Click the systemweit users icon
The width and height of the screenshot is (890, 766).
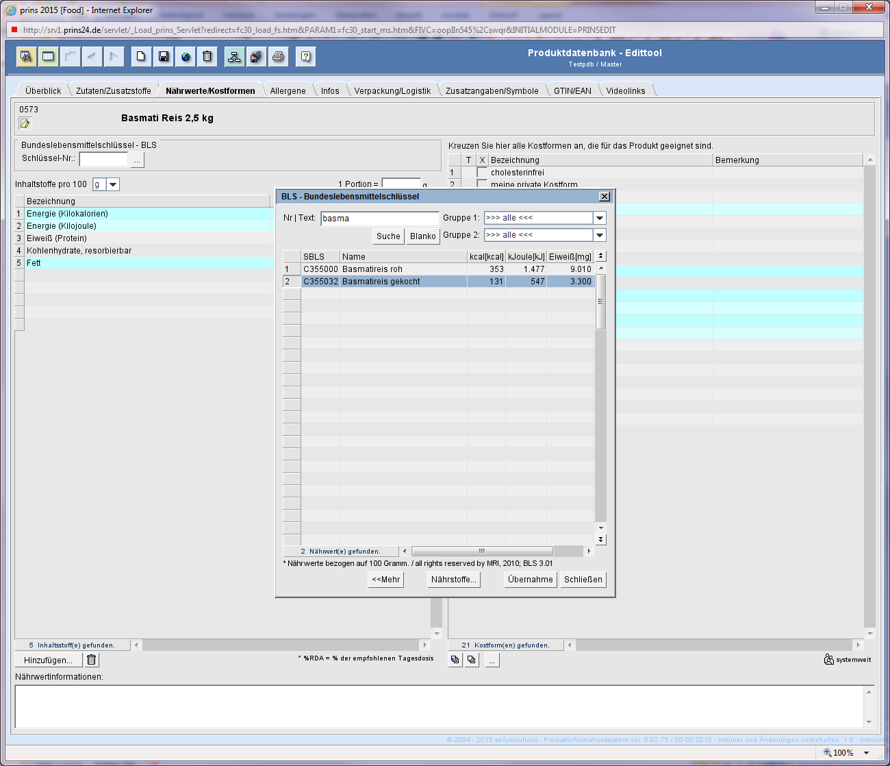click(828, 659)
